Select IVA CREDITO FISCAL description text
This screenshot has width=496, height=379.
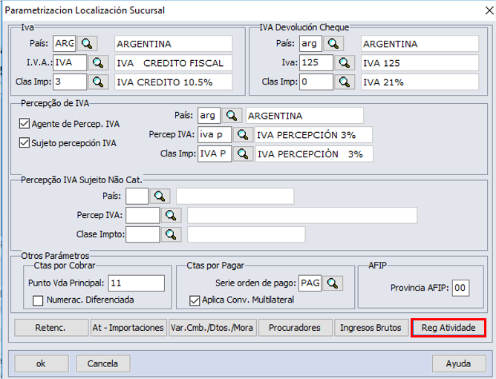point(173,63)
